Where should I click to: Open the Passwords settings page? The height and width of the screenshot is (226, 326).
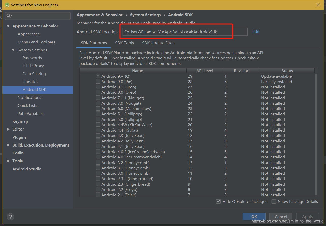(x=32, y=58)
